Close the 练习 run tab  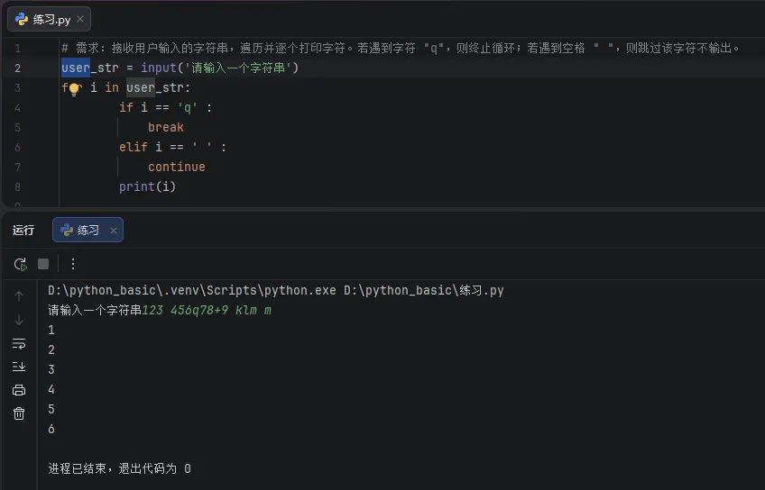(114, 231)
